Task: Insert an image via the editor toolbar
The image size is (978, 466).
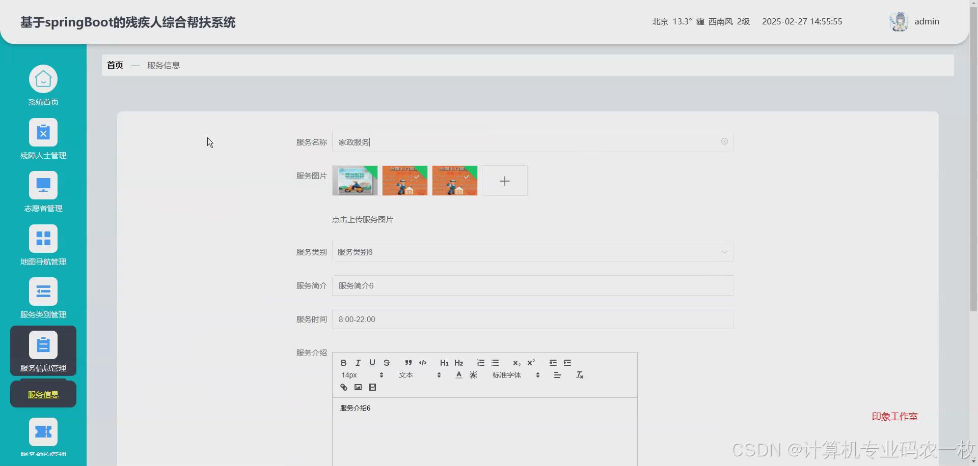Action: point(358,387)
